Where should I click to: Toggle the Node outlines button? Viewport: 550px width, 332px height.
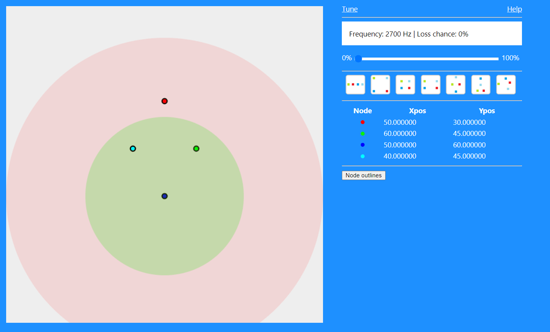click(363, 175)
